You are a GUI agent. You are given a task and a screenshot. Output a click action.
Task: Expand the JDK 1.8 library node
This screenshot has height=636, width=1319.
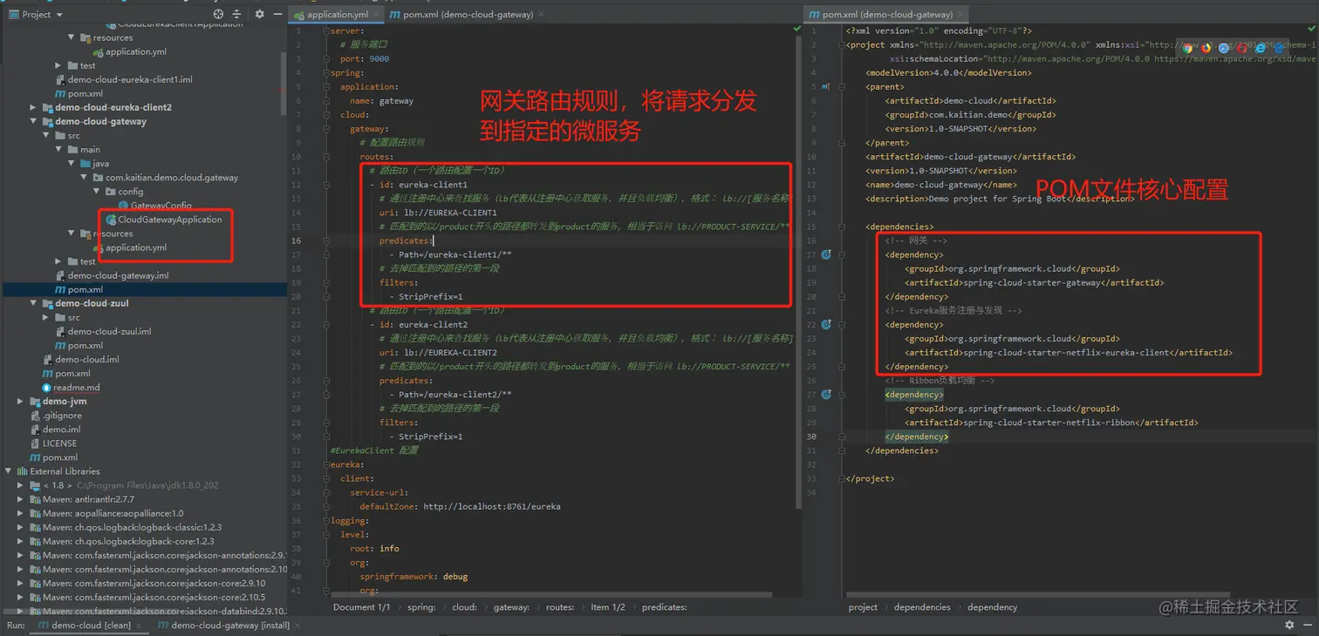point(21,485)
